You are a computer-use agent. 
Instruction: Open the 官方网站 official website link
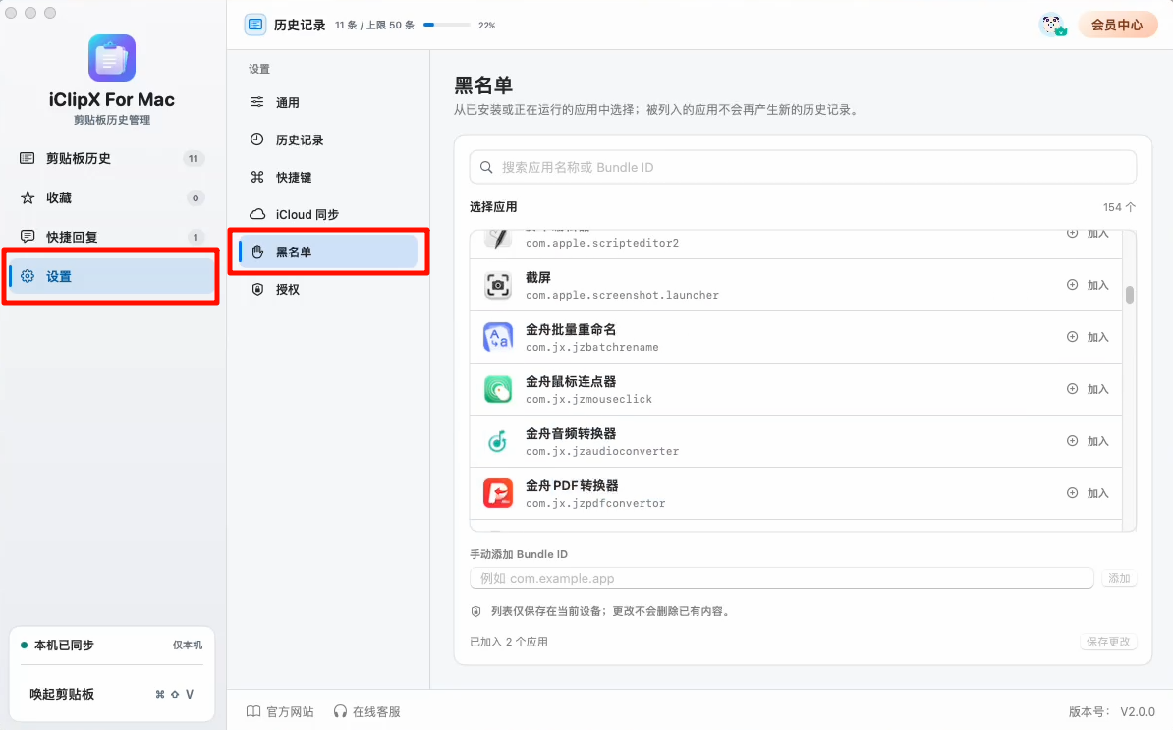tap(281, 711)
